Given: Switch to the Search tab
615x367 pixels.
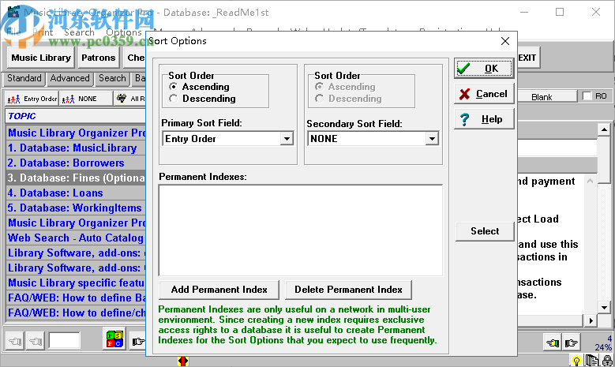Looking at the screenshot, I should [x=112, y=78].
